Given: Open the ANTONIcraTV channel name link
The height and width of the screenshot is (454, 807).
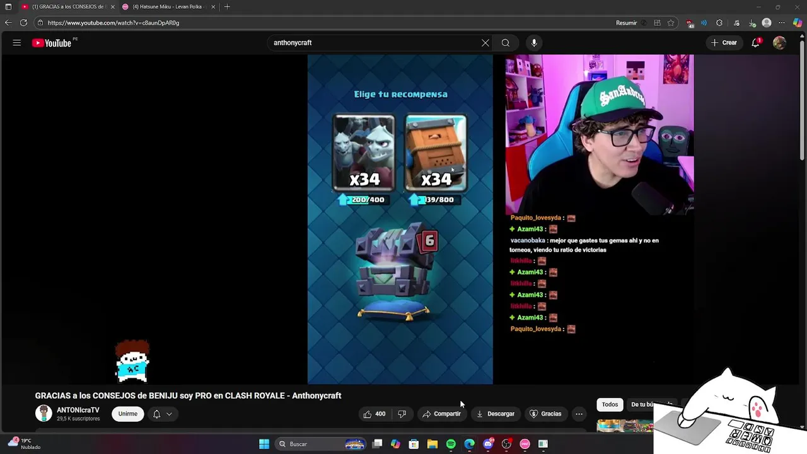Looking at the screenshot, I should pos(78,410).
